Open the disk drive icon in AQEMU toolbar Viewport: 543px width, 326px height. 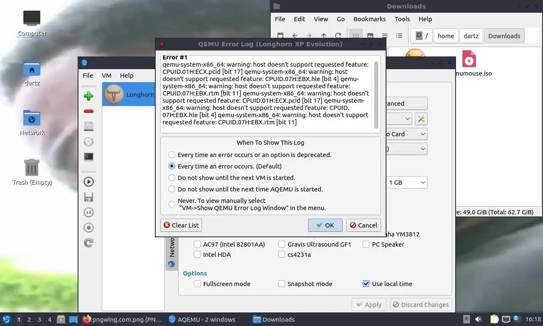coord(89,126)
